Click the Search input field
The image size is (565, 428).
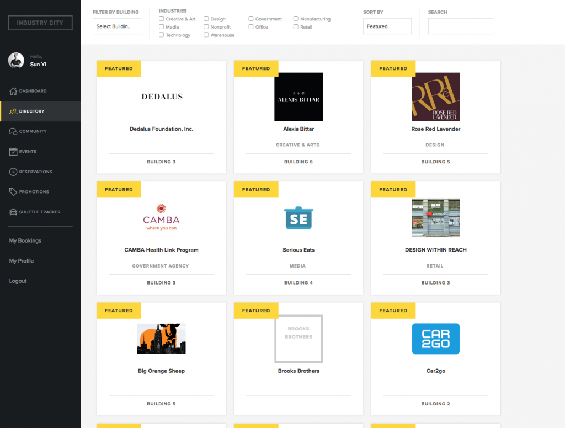tap(461, 26)
